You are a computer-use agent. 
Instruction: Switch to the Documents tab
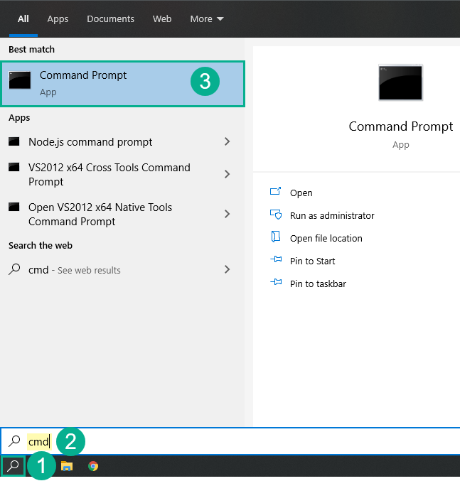(x=110, y=19)
